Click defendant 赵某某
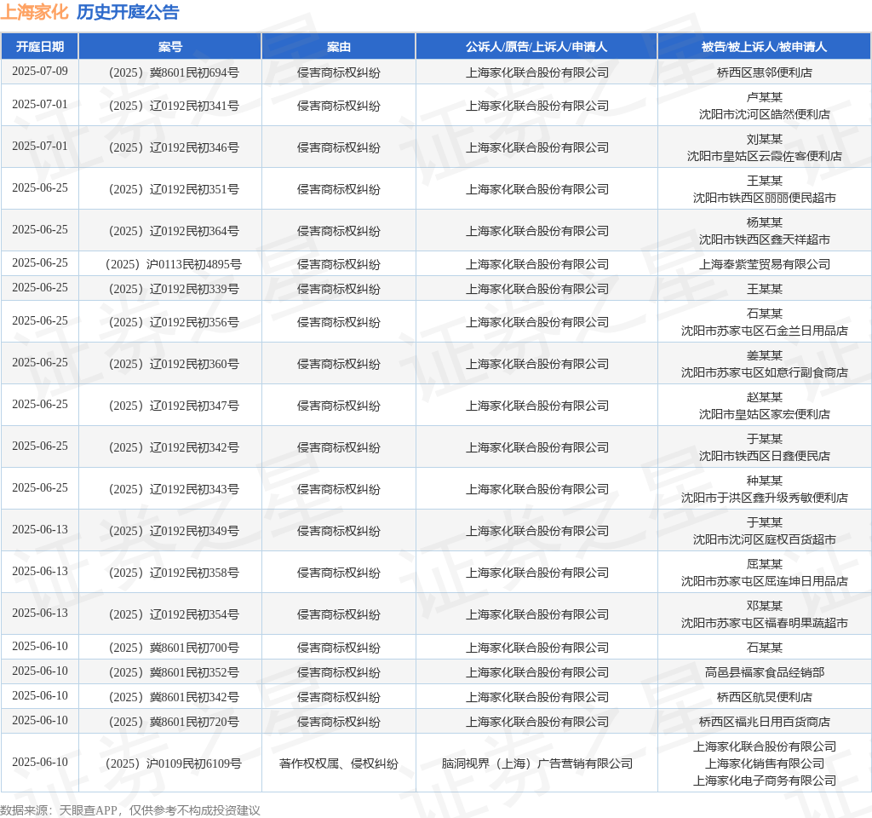This screenshot has width=872, height=818. (764, 397)
